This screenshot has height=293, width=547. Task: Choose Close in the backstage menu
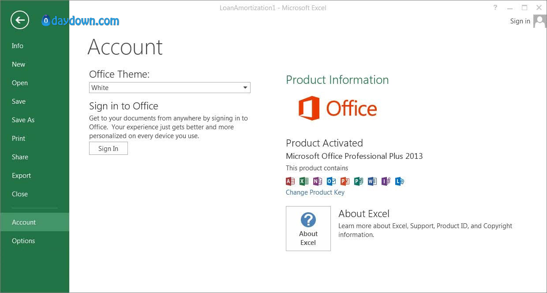point(34,194)
